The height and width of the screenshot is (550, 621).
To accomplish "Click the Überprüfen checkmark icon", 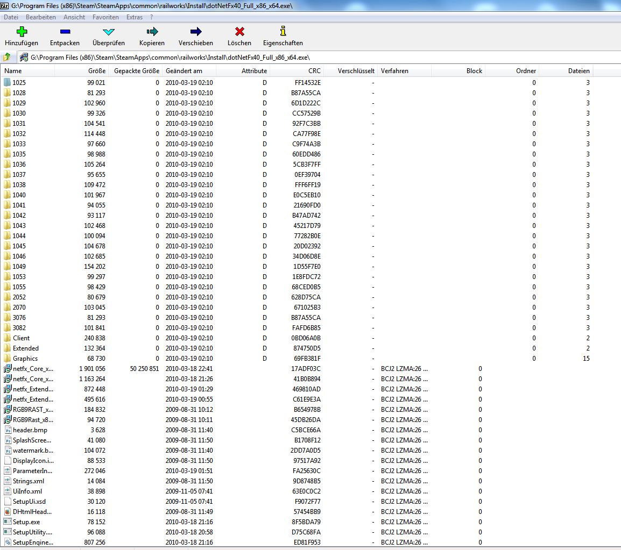I will [x=109, y=32].
